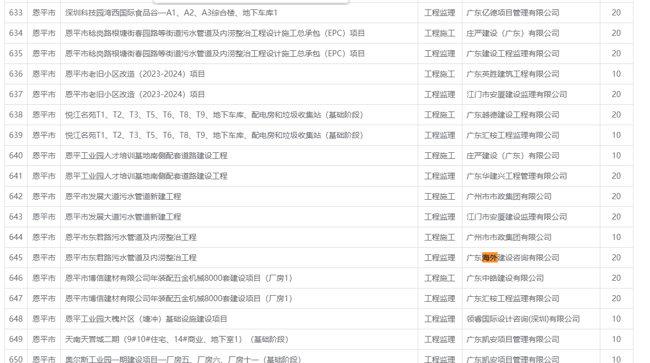
Task: Select 奥尔斯工业园一期建设项目 project name
Action: (x=183, y=359)
